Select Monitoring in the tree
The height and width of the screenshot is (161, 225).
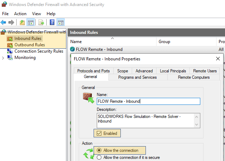pyautogui.click(x=25, y=58)
